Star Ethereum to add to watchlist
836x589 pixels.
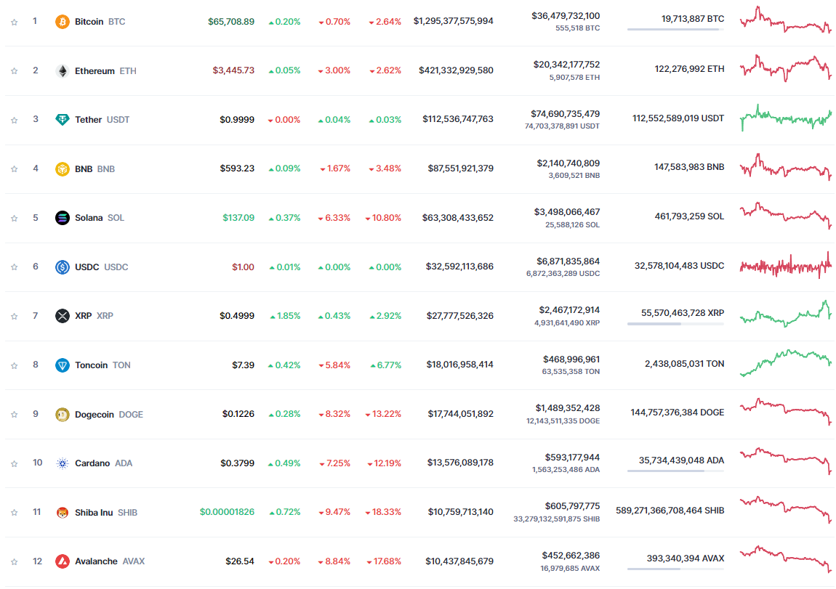coord(15,71)
